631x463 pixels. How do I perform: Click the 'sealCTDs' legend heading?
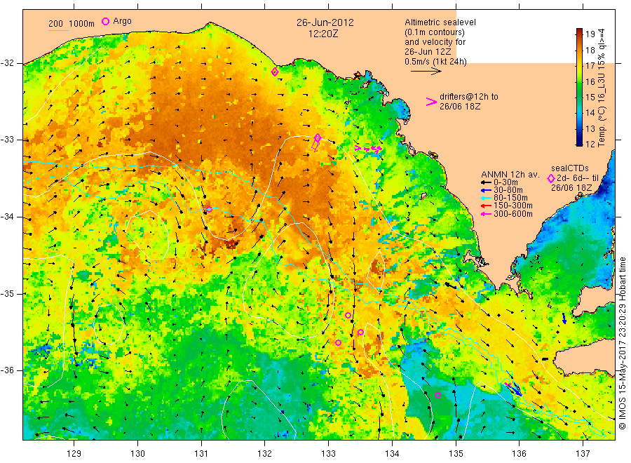570,168
